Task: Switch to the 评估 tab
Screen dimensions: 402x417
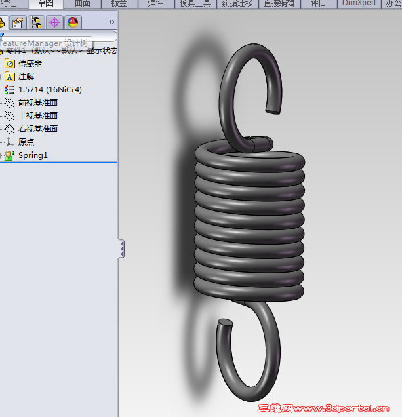Action: click(319, 4)
